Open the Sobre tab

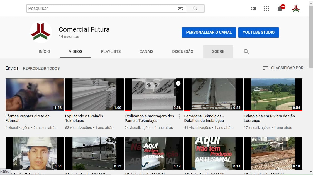tap(218, 51)
